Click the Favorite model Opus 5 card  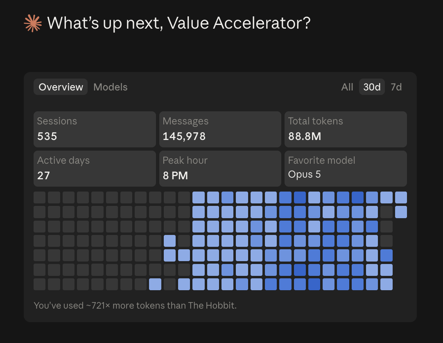(x=346, y=168)
